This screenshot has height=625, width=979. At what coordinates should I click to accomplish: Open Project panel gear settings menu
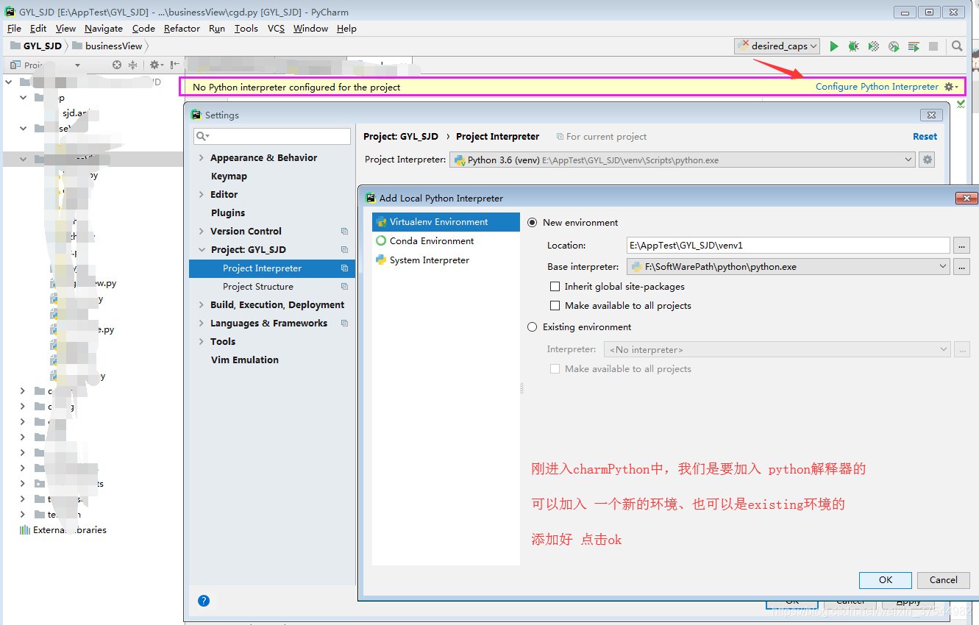click(x=156, y=65)
